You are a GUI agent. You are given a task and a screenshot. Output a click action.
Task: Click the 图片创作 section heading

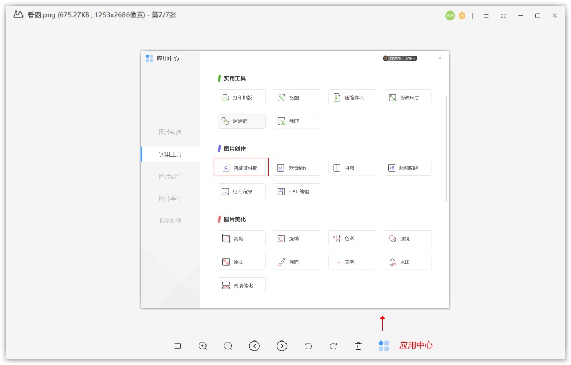pos(234,149)
